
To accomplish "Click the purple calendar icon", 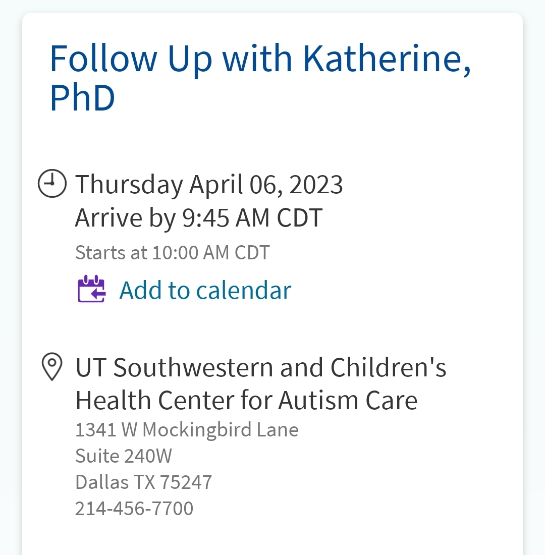I will coord(91,289).
